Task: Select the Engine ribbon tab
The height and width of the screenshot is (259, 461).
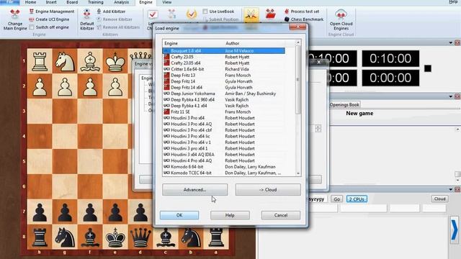Action: [x=146, y=2]
